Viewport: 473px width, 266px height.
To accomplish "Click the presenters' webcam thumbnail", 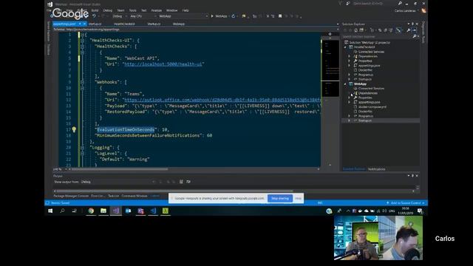I will tap(378, 238).
